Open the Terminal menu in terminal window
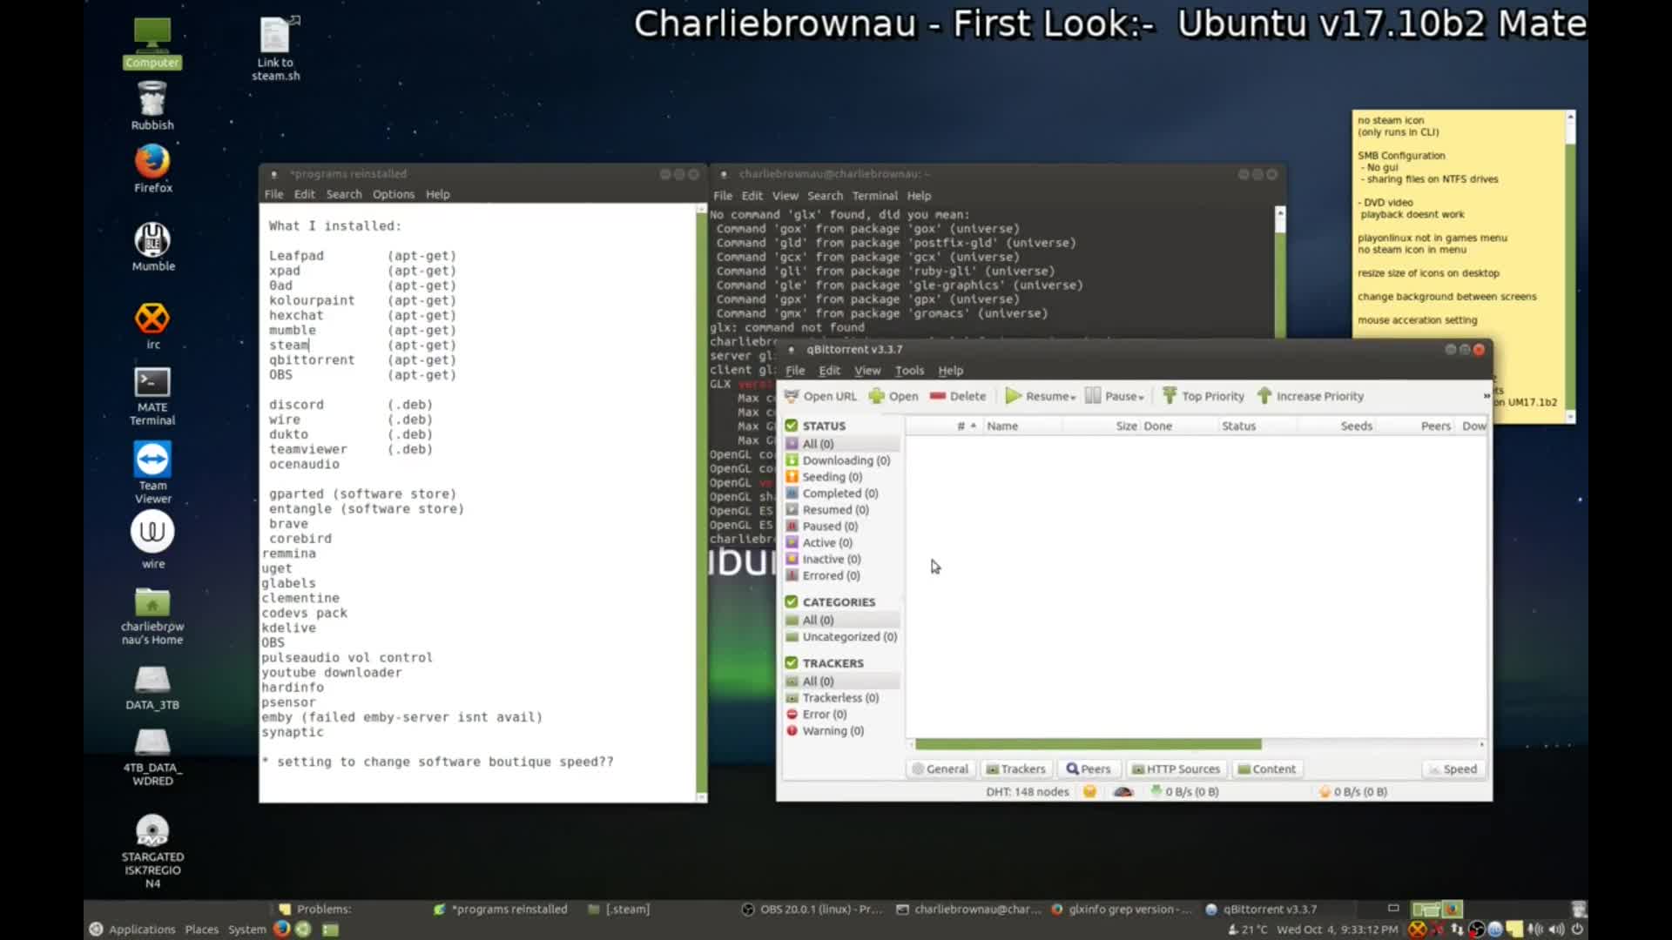The height and width of the screenshot is (940, 1672). point(874,196)
